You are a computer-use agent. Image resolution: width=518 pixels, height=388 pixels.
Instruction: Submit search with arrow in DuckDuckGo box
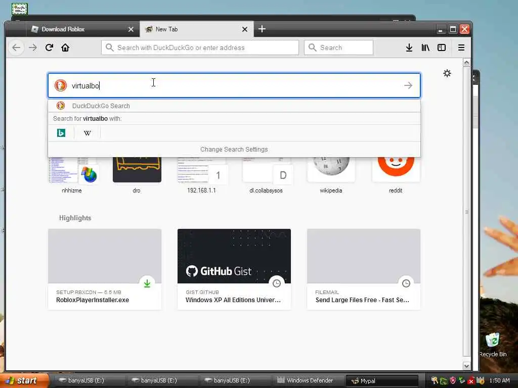click(408, 85)
